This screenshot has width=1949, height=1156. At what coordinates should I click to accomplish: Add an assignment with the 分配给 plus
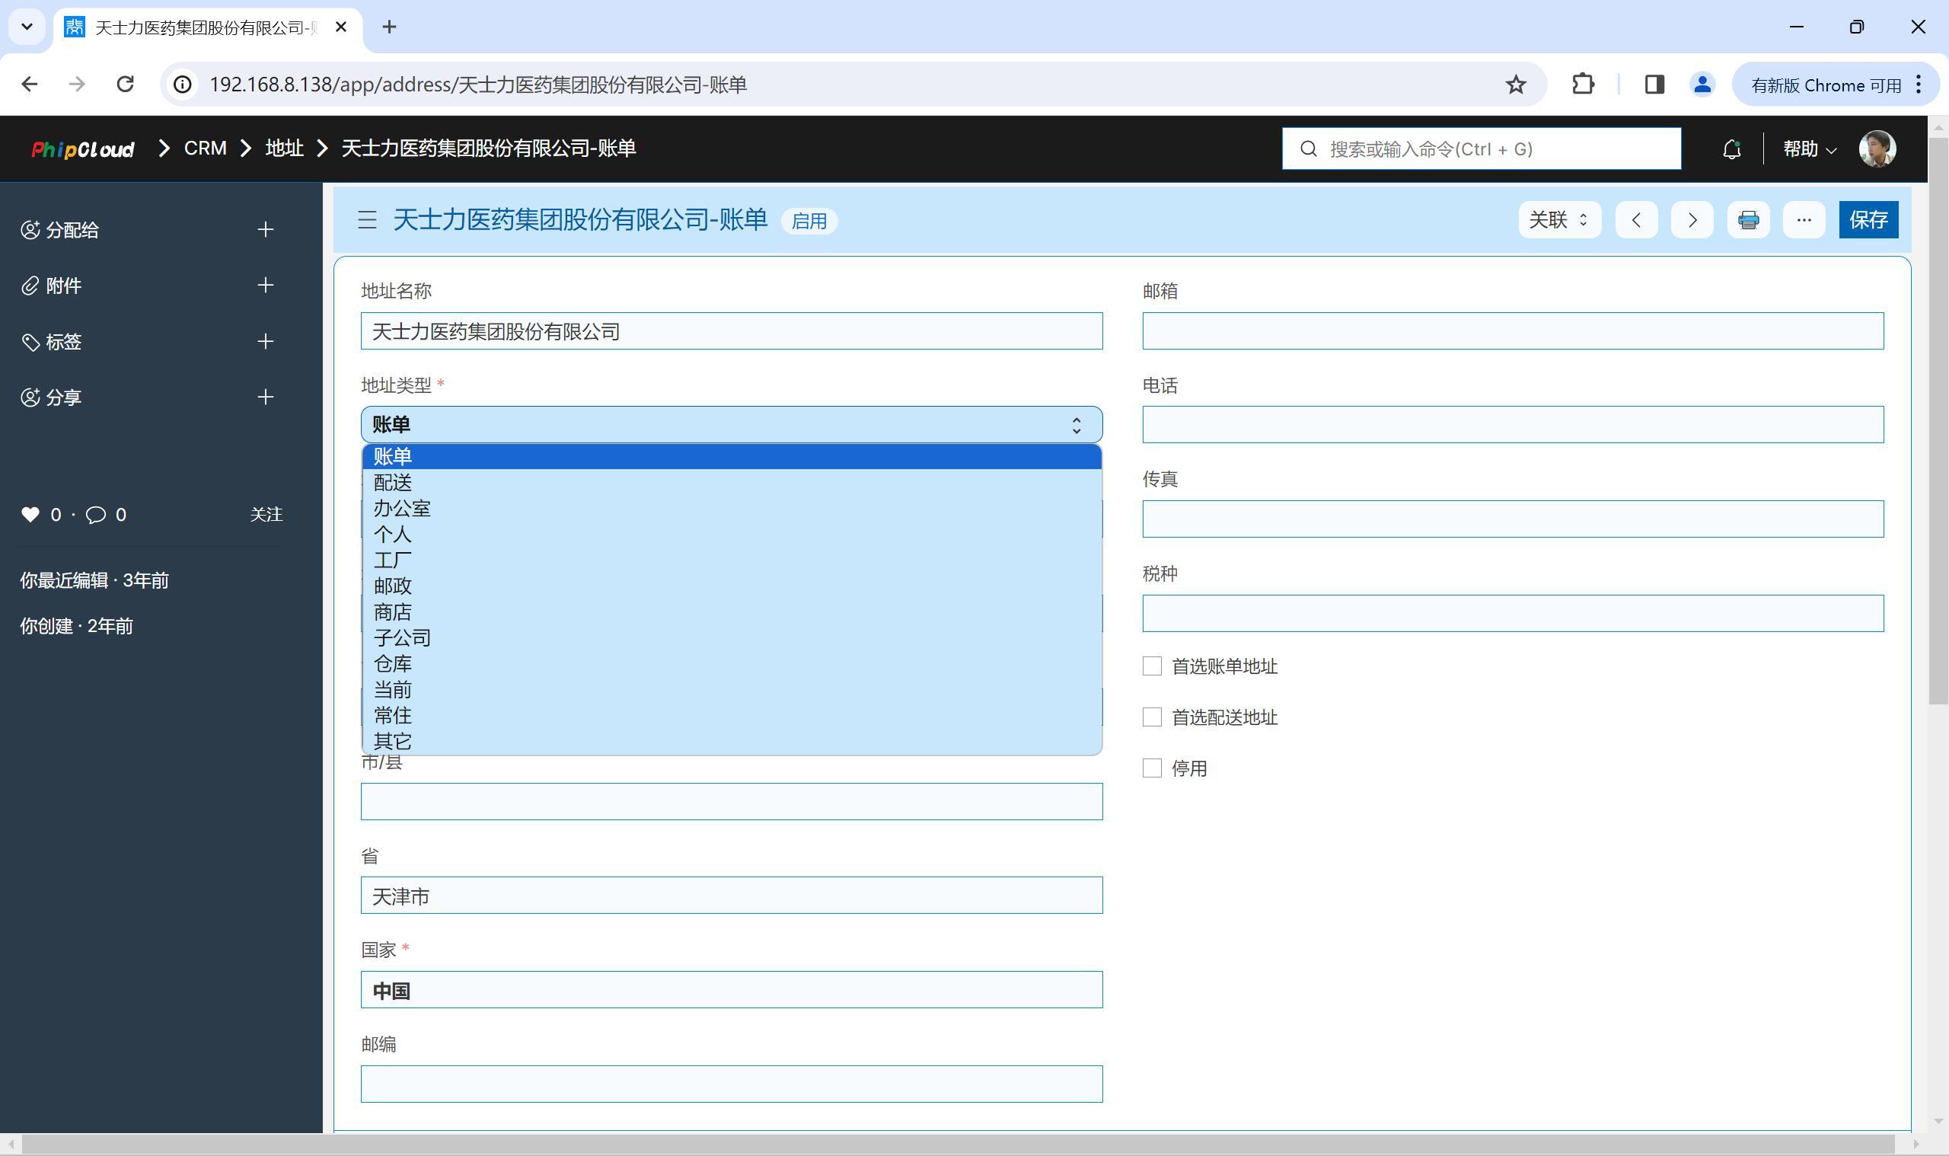tap(266, 229)
